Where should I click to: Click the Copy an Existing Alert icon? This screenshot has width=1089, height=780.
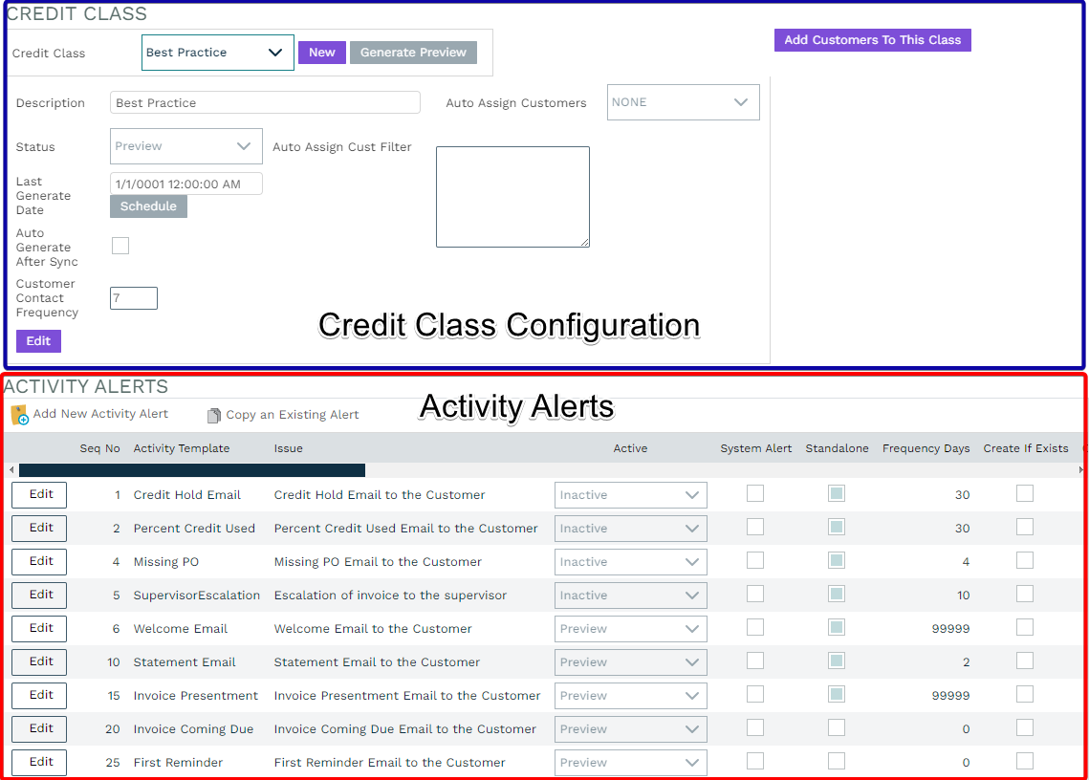(x=214, y=416)
